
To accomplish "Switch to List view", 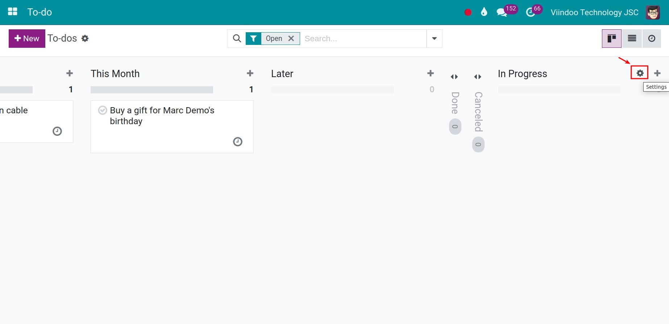I will (632, 38).
